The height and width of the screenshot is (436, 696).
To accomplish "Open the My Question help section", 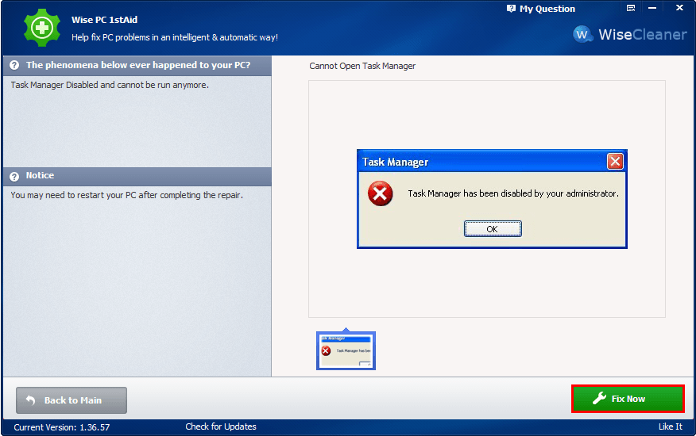I will click(x=541, y=9).
